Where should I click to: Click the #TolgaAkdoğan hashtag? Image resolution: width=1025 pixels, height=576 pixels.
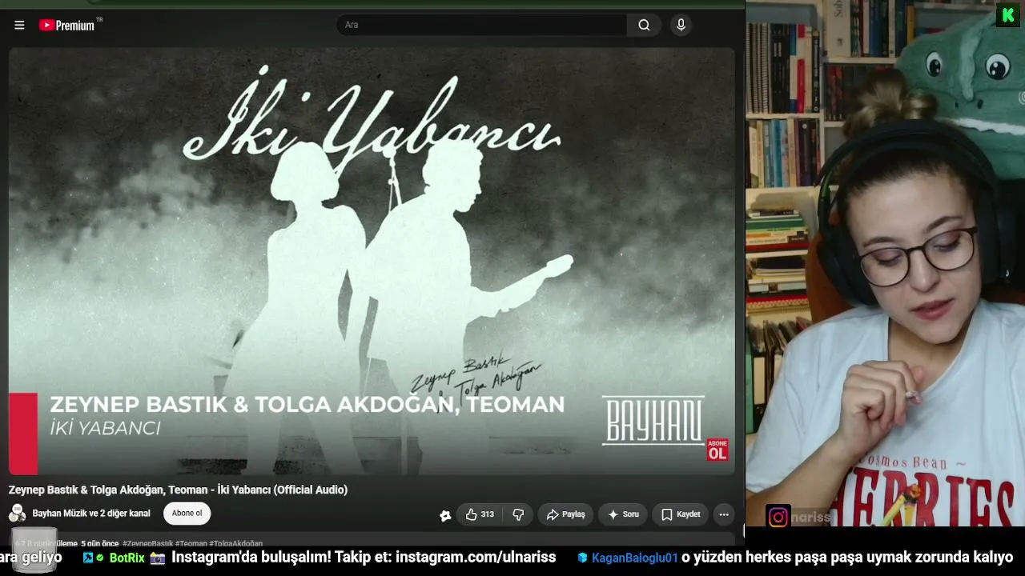pyautogui.click(x=235, y=543)
